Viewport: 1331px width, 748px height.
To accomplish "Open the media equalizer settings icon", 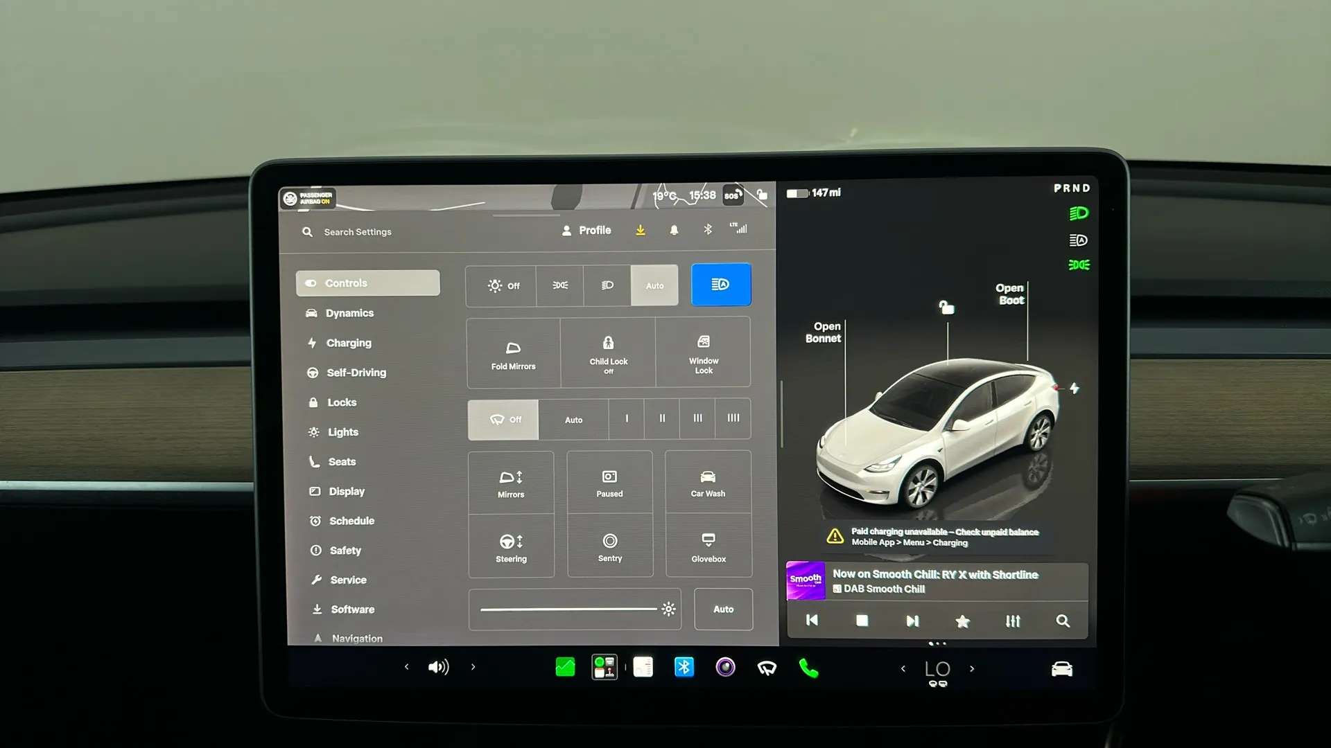I will (1013, 621).
